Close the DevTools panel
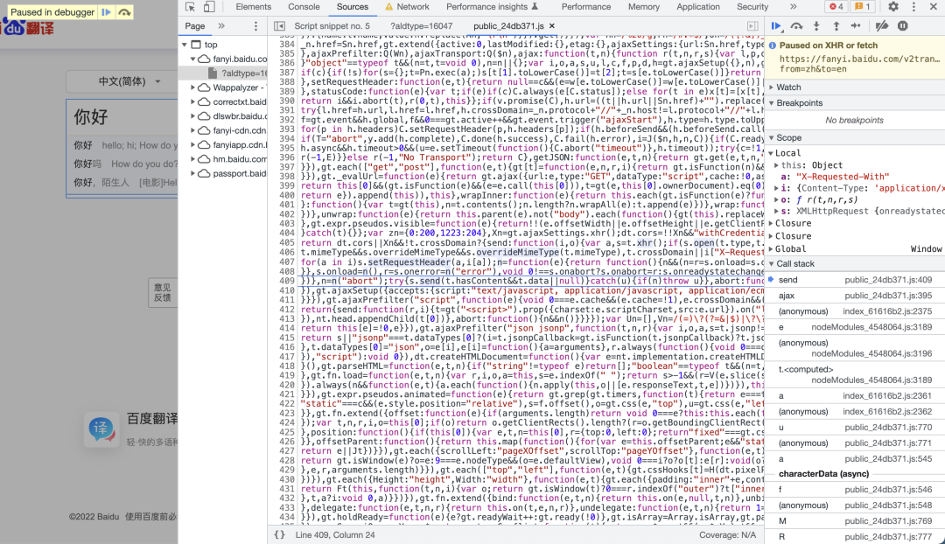The height and width of the screenshot is (544, 945). (933, 7)
